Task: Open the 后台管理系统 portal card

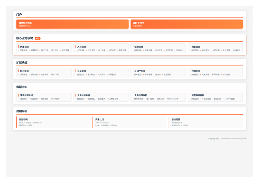Action: point(72,24)
